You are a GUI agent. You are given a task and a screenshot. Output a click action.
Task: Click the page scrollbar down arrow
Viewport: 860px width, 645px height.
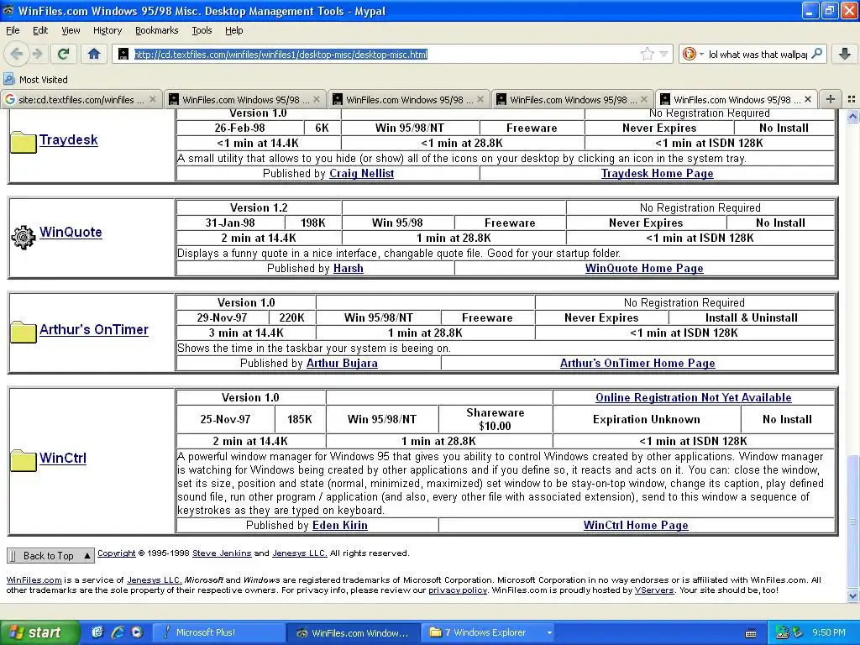[x=852, y=595]
